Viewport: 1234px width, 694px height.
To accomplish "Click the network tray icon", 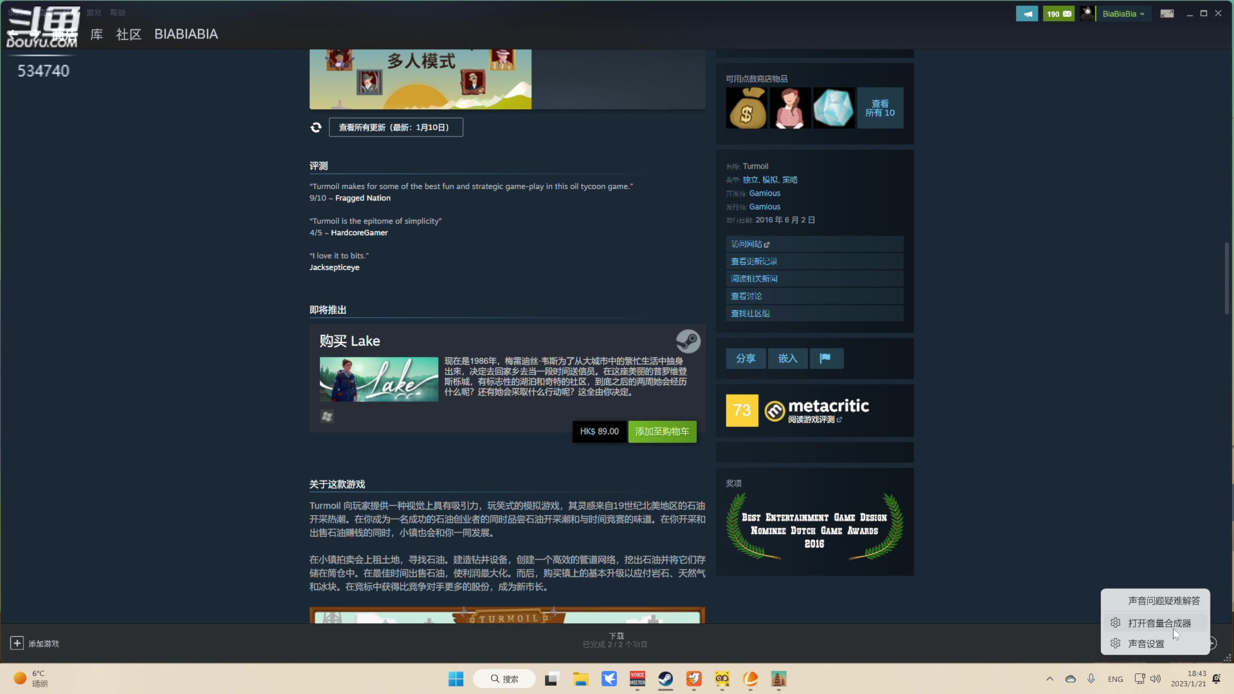I will coord(1140,679).
